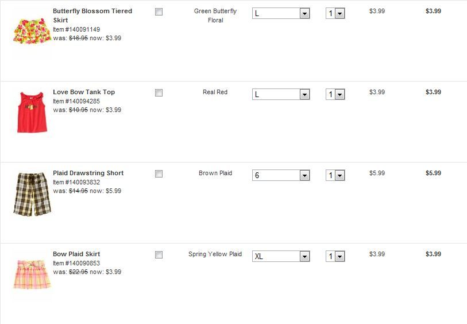The image size is (467, 324).
Task: Tick the Love Bow Tank Top checkbox
Action: [159, 93]
